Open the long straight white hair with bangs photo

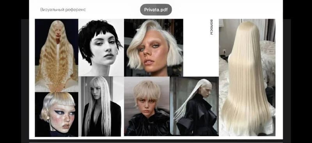pyautogui.click(x=101, y=106)
